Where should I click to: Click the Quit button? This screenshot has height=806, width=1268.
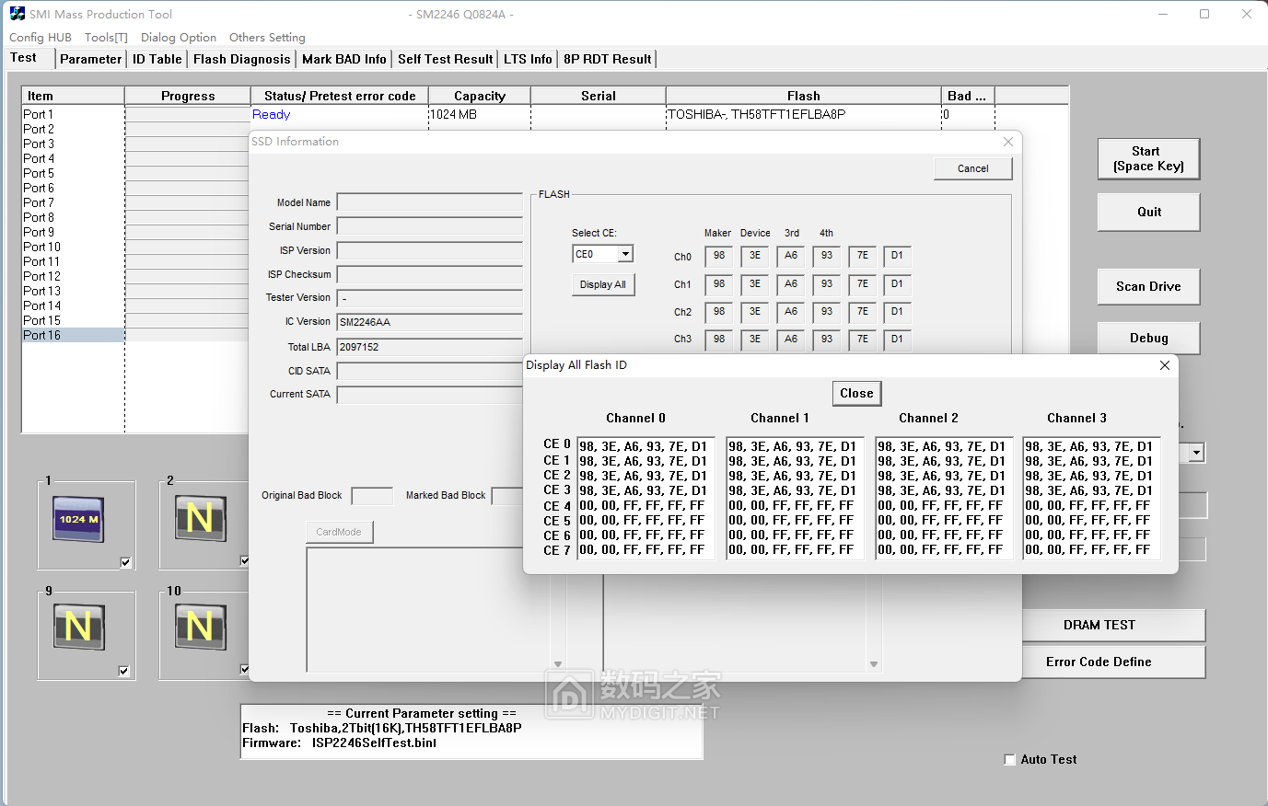click(1148, 212)
